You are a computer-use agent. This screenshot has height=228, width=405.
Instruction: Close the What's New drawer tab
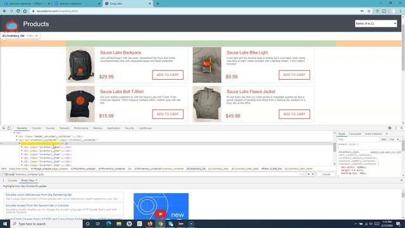[x=37, y=180]
